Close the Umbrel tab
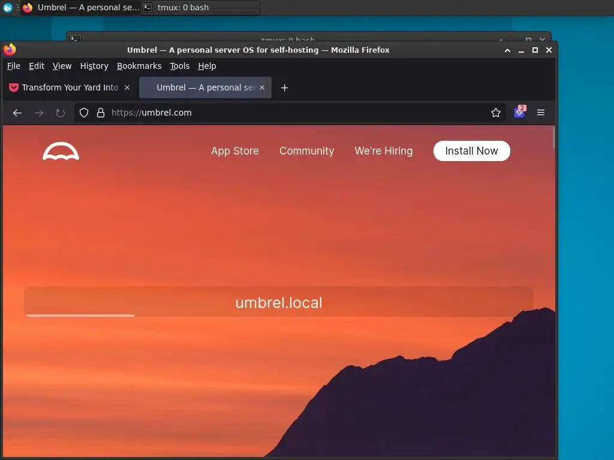This screenshot has width=614, height=460. point(262,87)
